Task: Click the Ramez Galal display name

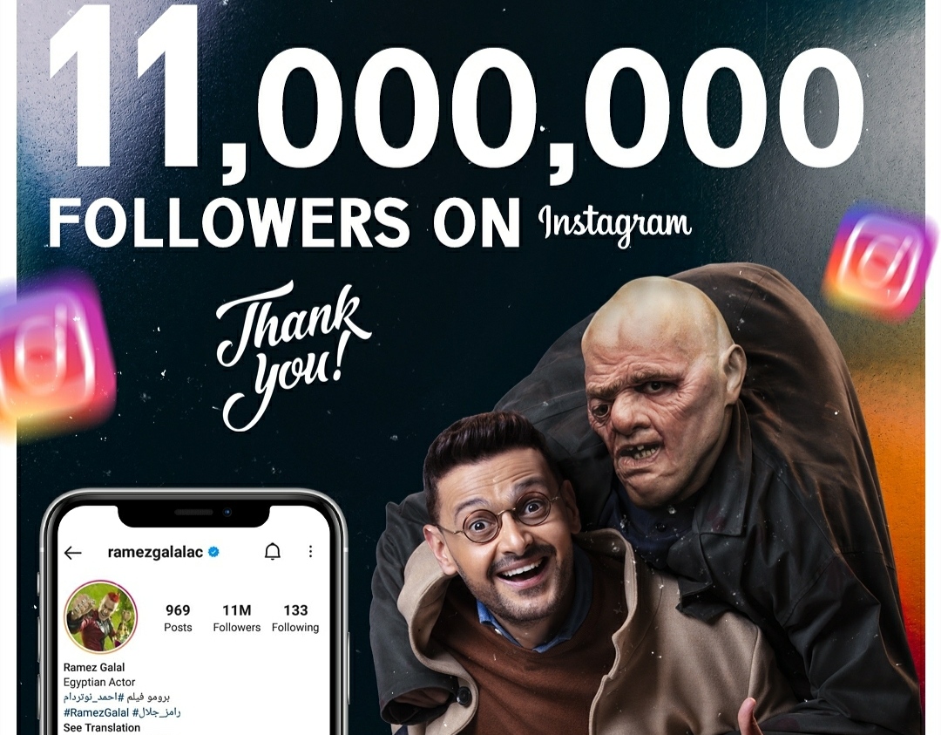Action: [x=94, y=667]
